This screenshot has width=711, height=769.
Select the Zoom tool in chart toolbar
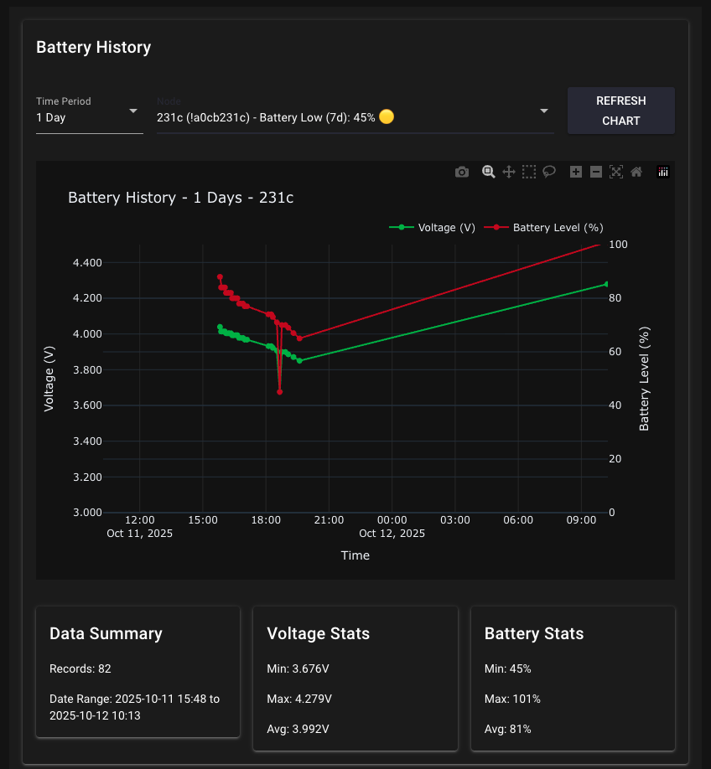pos(488,172)
